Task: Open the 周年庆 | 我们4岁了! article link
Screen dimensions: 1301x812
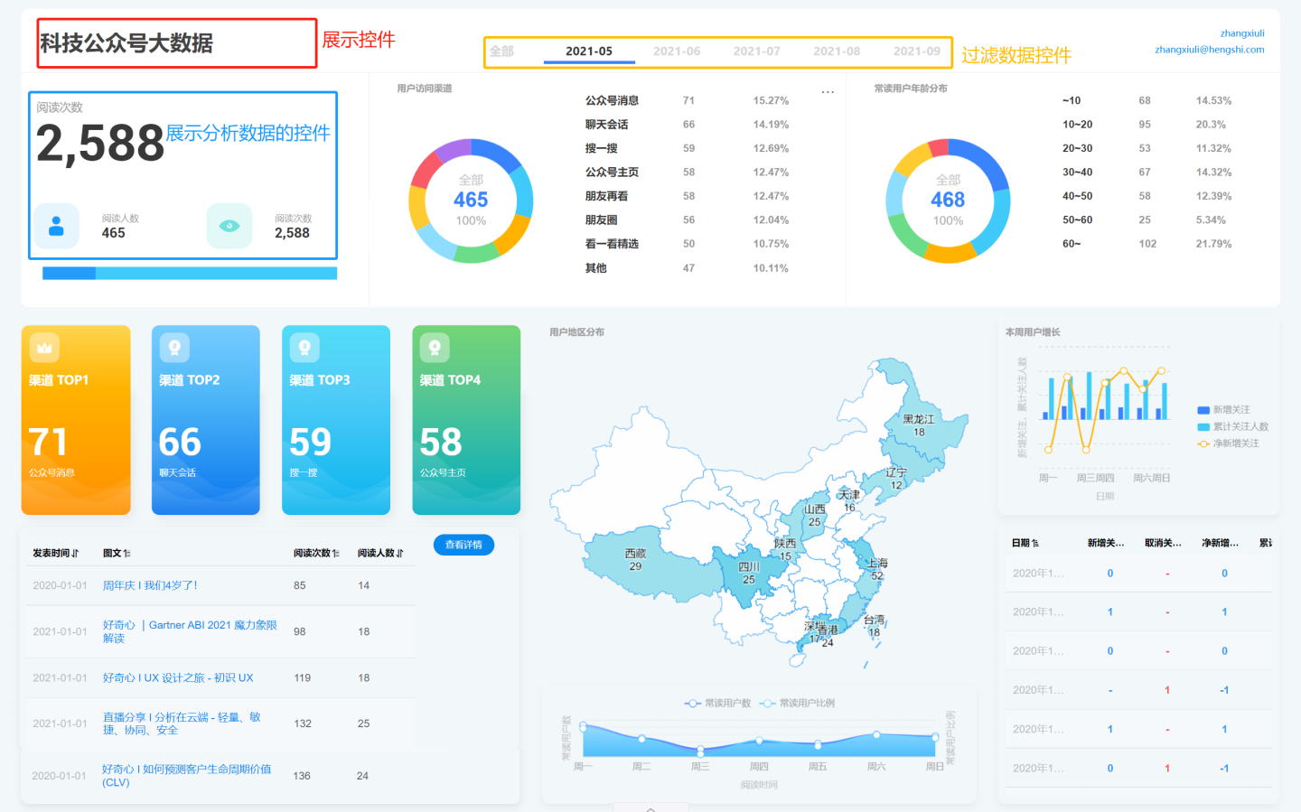Action: point(150,585)
